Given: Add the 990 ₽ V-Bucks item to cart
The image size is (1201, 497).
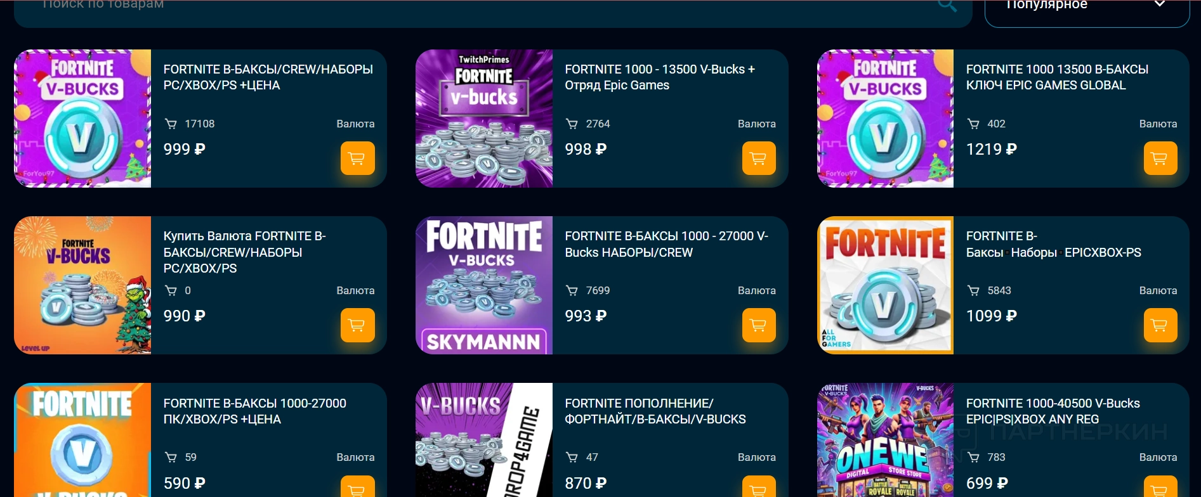Looking at the screenshot, I should [357, 325].
